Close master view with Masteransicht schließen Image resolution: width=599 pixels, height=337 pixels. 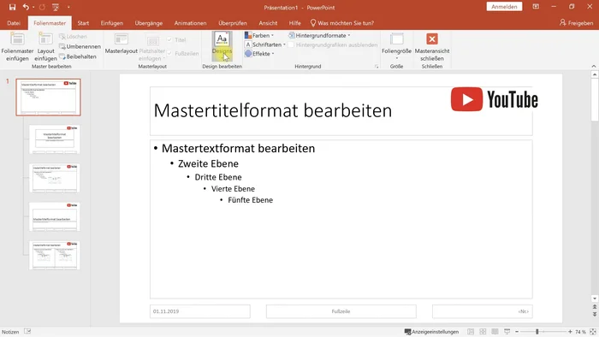point(432,46)
